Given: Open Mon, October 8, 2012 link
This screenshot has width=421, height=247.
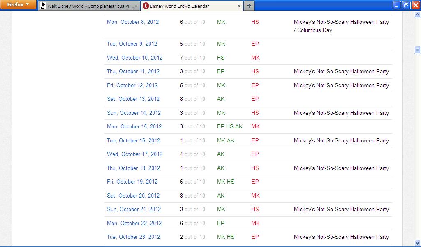Looking at the screenshot, I should 132,22.
